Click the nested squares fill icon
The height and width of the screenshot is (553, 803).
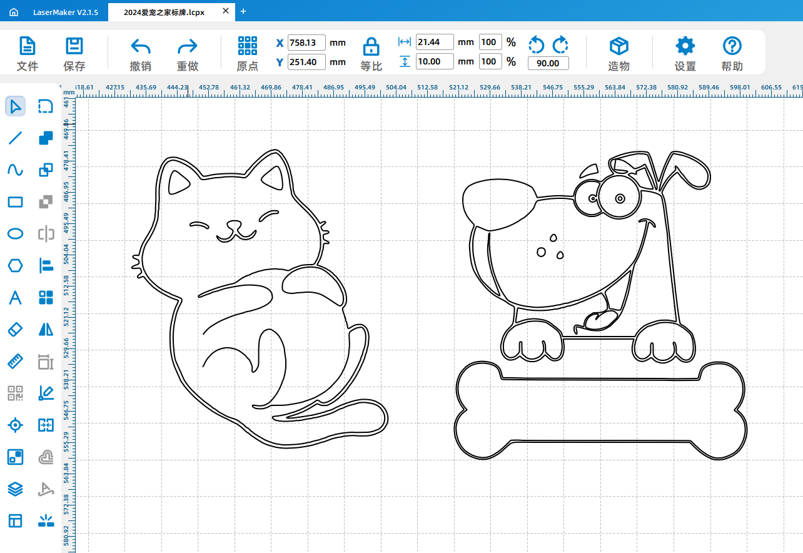16,457
